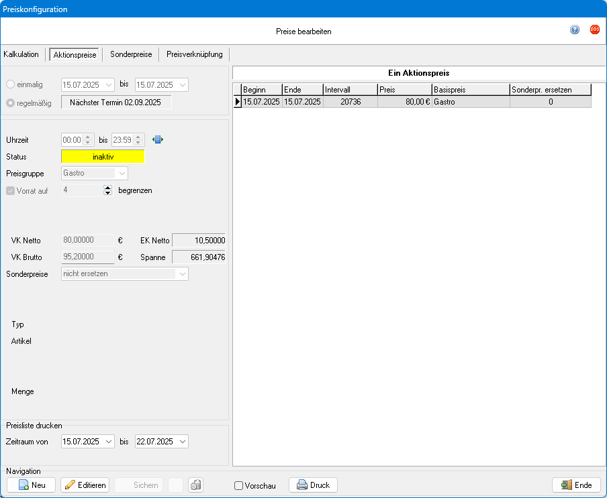The width and height of the screenshot is (607, 498).
Task: Close the dialog with the Ende button
Action: pos(576,485)
